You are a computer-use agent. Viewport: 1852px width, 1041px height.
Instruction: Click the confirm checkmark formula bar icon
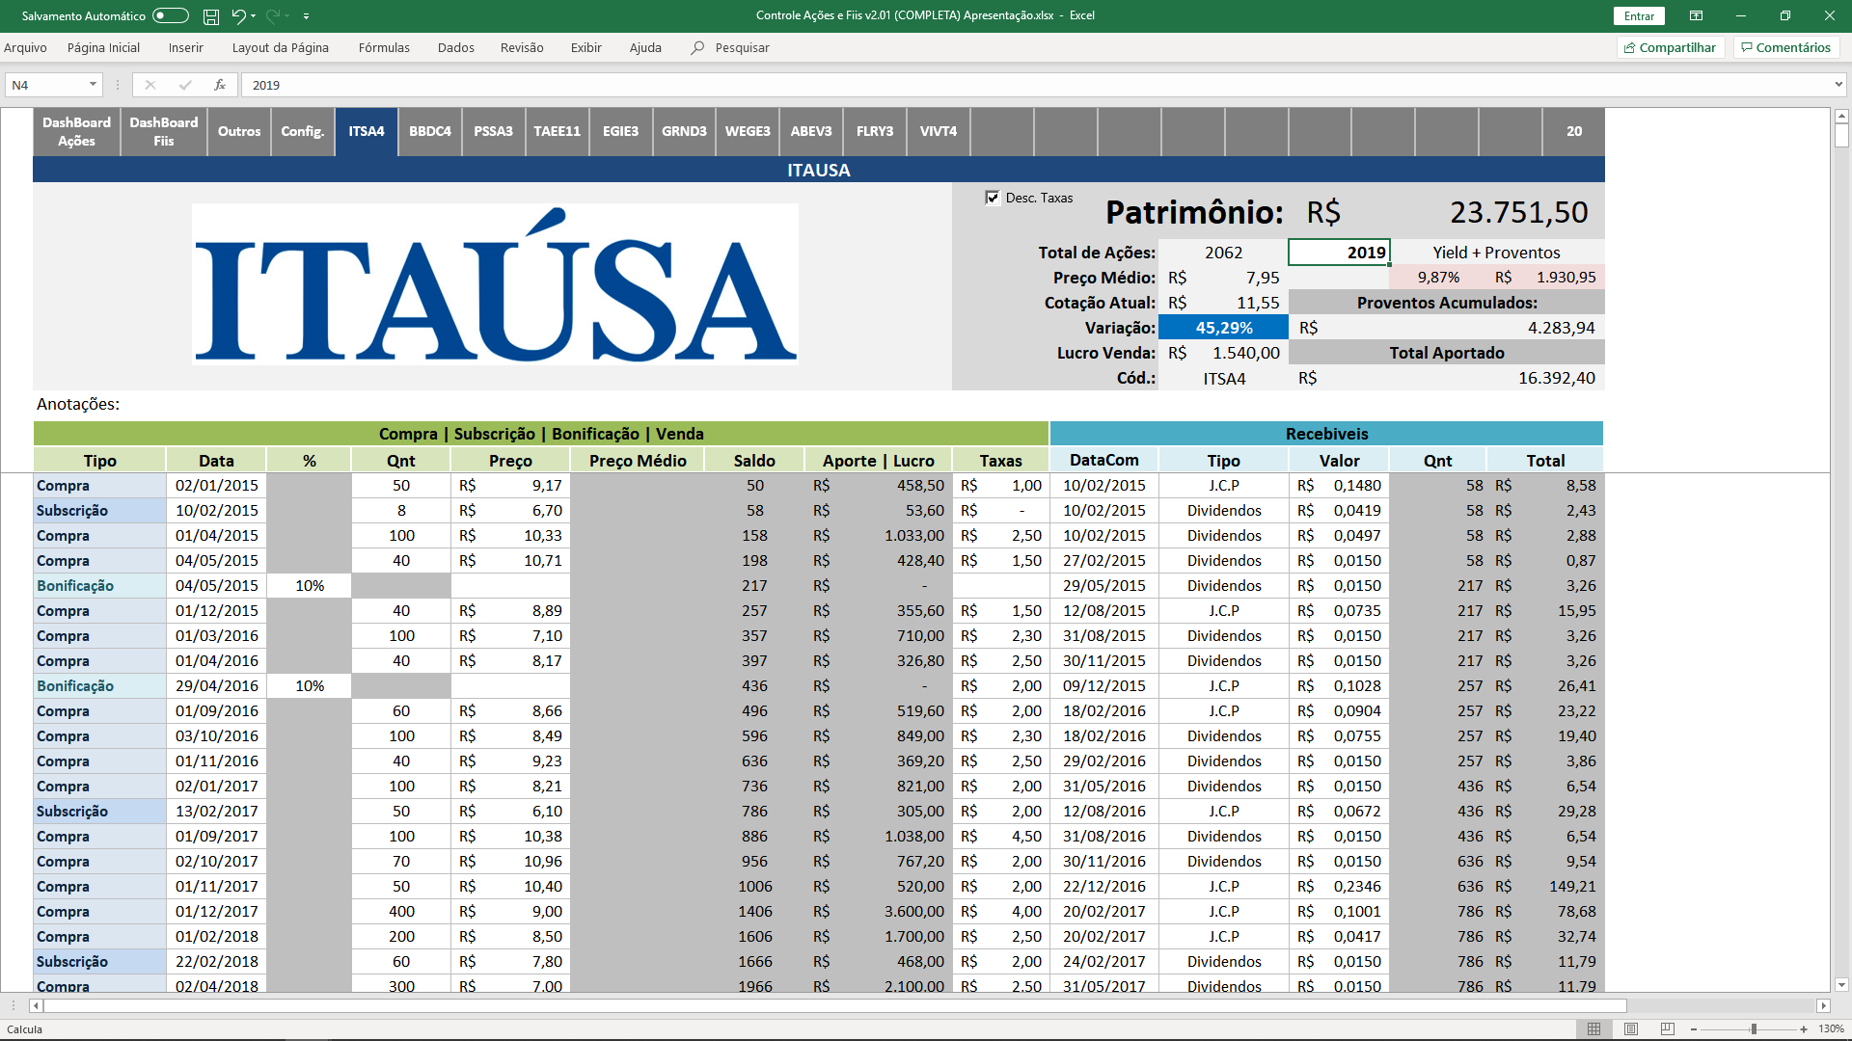(185, 85)
